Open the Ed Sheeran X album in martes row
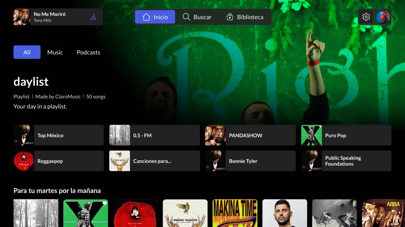Viewport: 405px width, 227px height. point(86,213)
